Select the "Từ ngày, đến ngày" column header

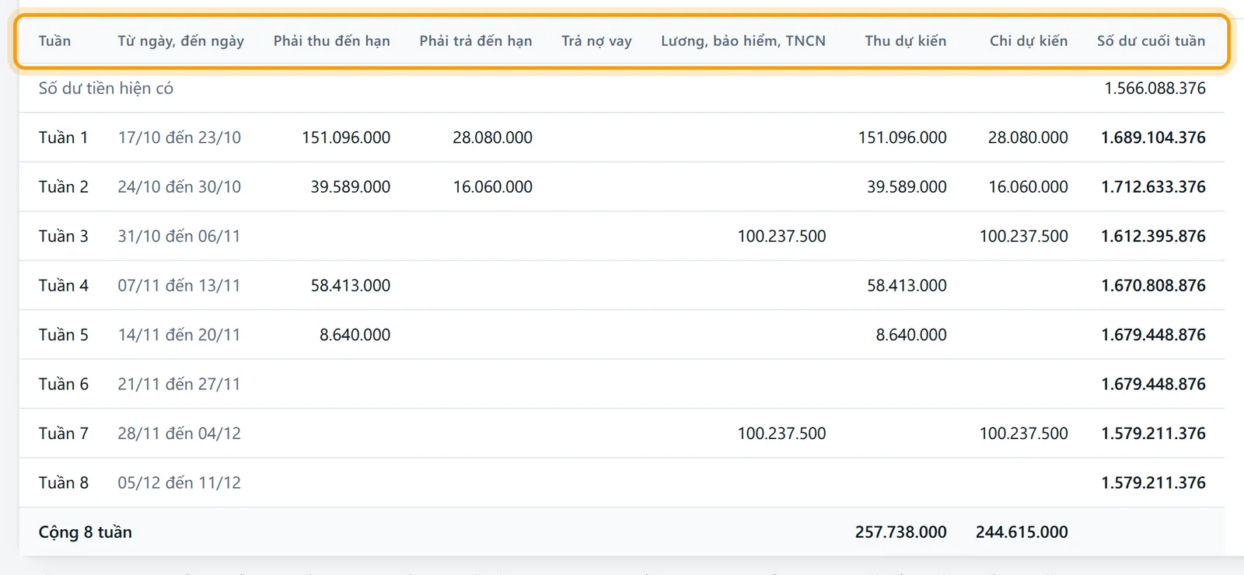point(180,41)
